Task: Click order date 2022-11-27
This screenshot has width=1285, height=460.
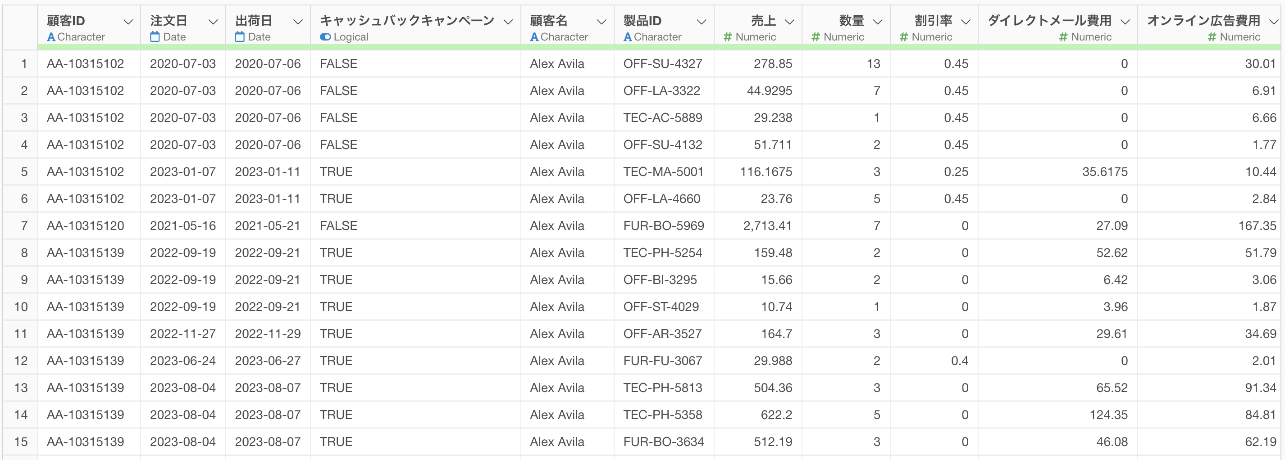Action: pos(182,334)
